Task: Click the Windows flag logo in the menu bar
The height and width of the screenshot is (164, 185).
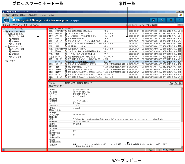Action: [x=181, y=15]
